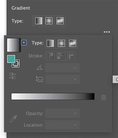Open the Angle dropdown

[x=62, y=67]
